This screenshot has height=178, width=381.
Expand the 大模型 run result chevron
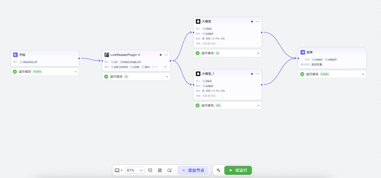pos(258,53)
